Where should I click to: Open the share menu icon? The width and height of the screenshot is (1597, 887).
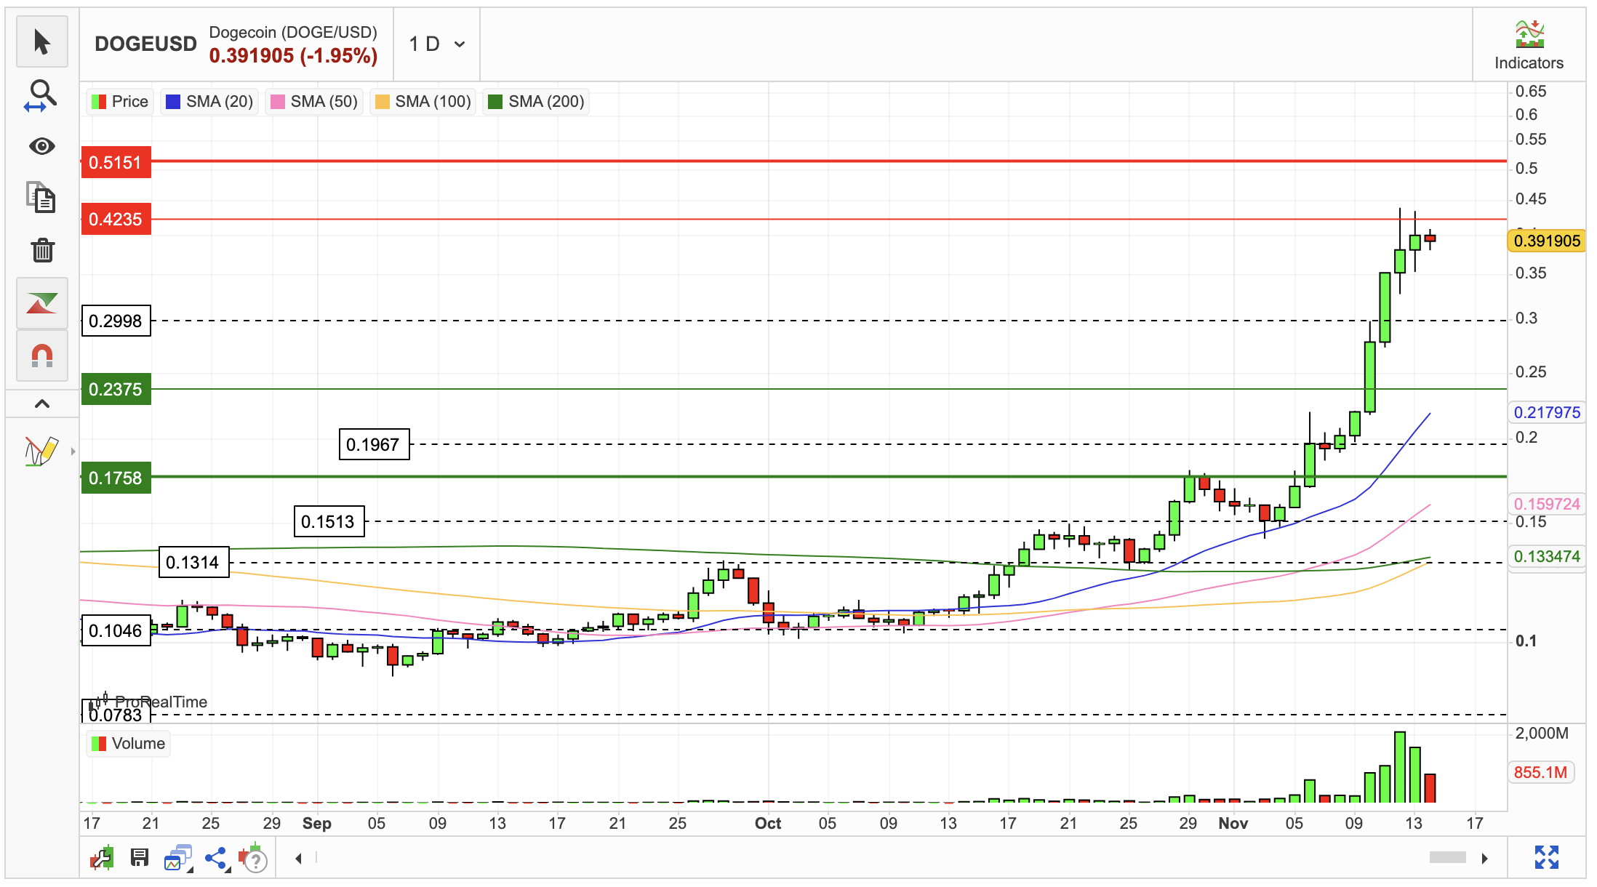pyautogui.click(x=216, y=859)
